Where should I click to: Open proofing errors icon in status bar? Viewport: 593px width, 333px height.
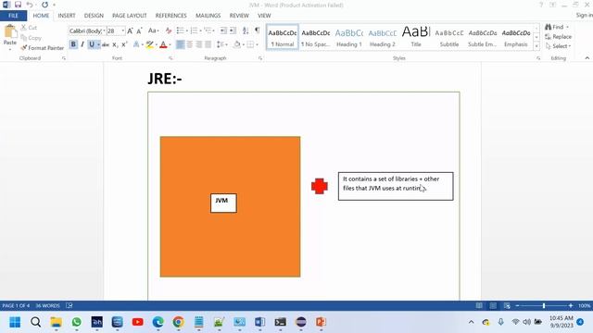coord(69,305)
